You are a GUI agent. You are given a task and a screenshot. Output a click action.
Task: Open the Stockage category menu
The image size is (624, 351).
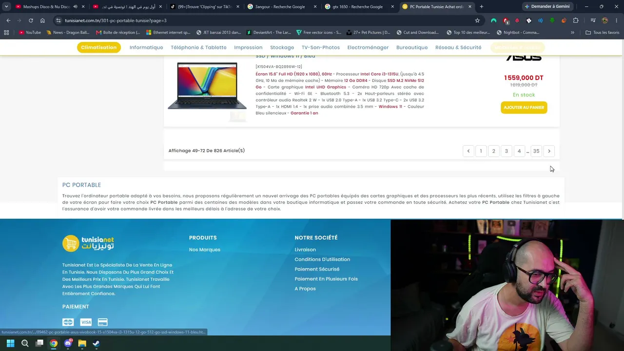[x=282, y=47]
